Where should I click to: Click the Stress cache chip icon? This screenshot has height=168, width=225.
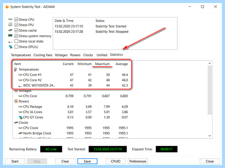click(x=10, y=30)
